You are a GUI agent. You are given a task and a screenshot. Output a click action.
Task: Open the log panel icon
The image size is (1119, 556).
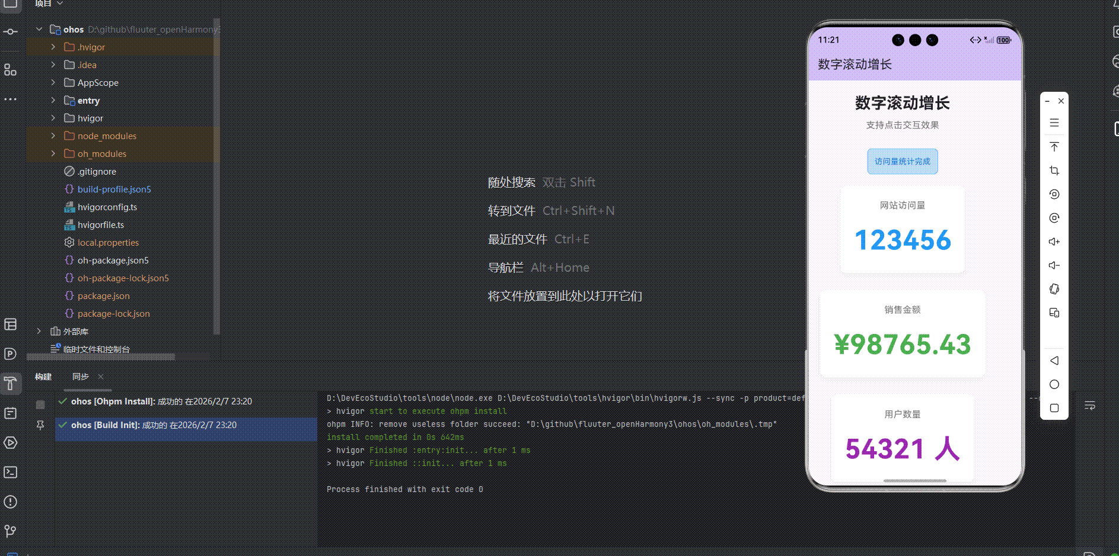[x=11, y=413]
